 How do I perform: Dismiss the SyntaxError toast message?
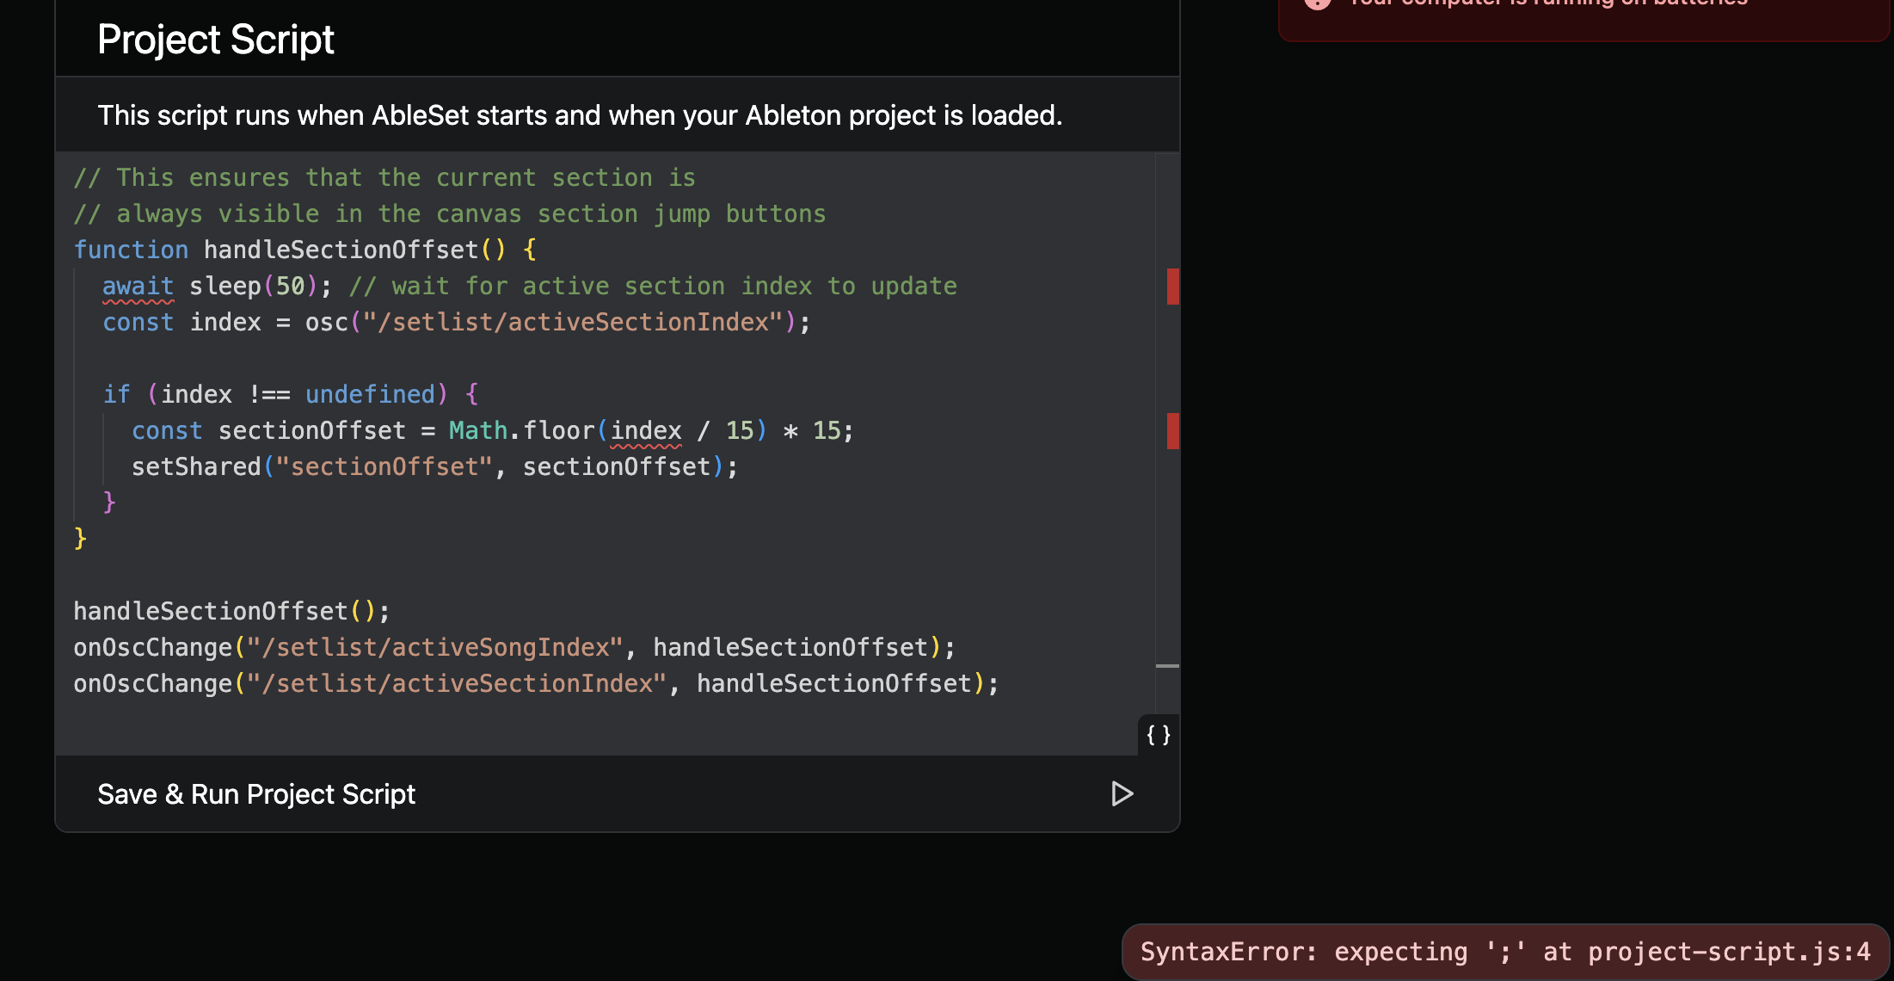[1504, 952]
